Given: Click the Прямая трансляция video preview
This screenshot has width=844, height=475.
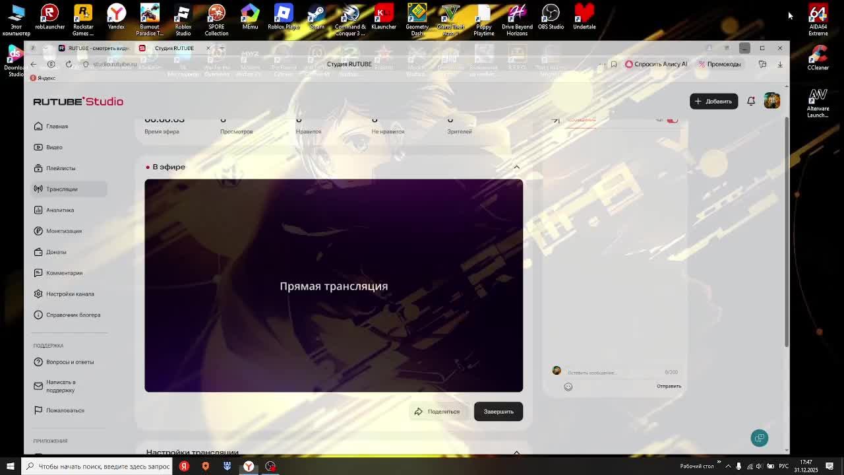Looking at the screenshot, I should click(334, 286).
